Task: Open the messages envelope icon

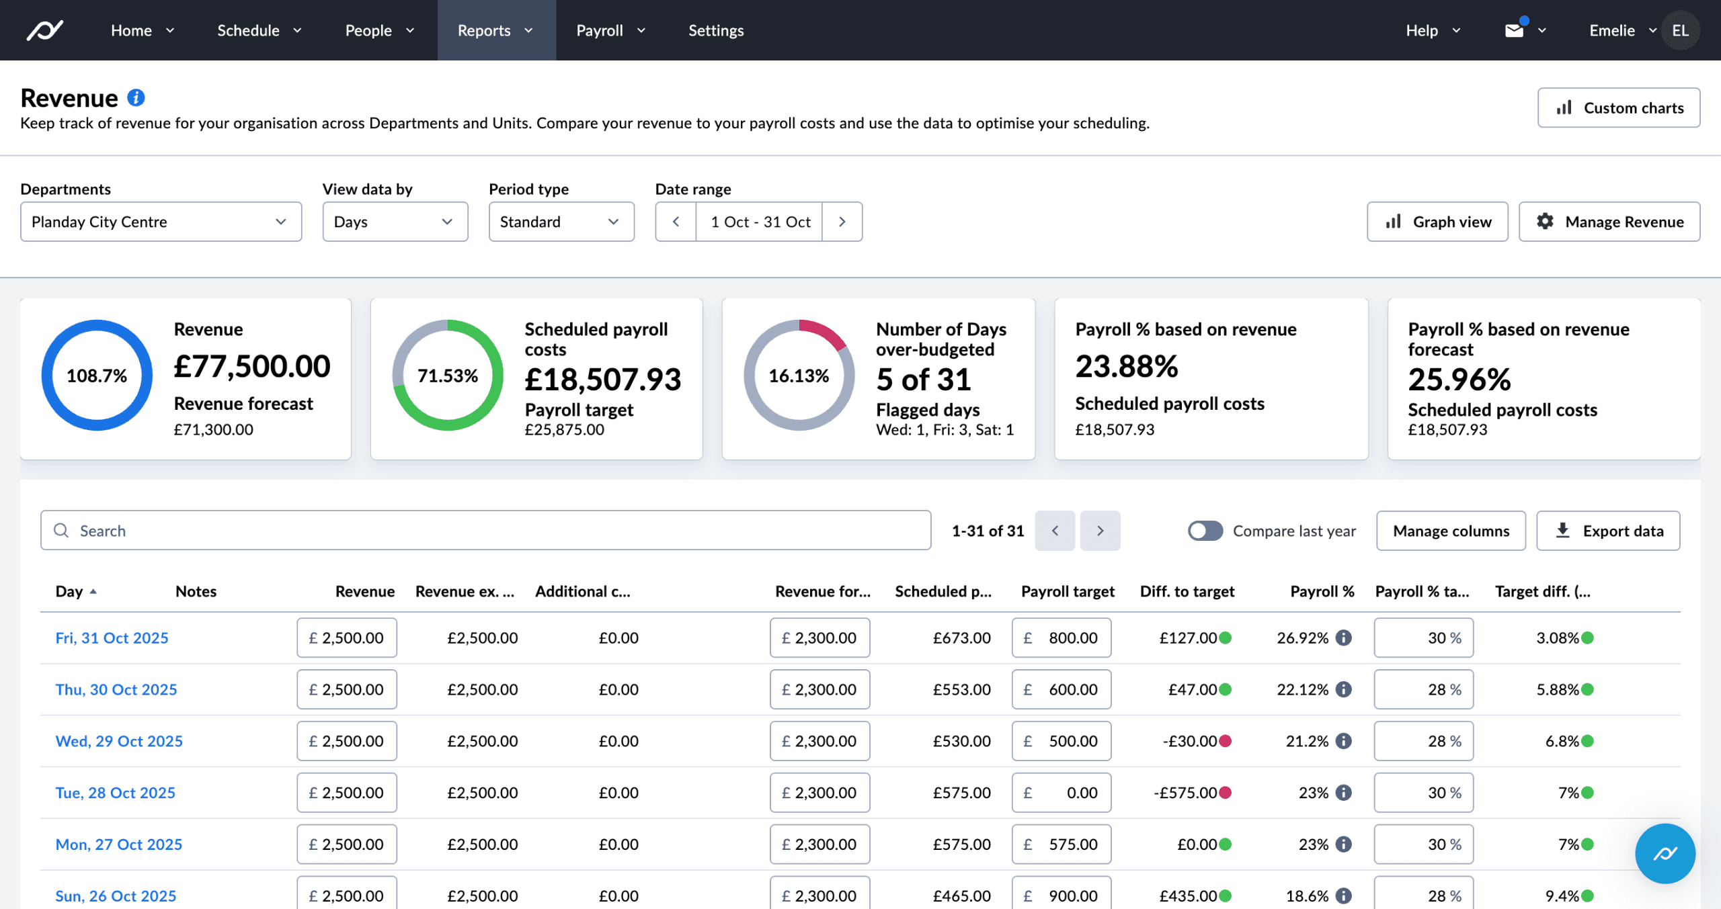Action: (1514, 30)
